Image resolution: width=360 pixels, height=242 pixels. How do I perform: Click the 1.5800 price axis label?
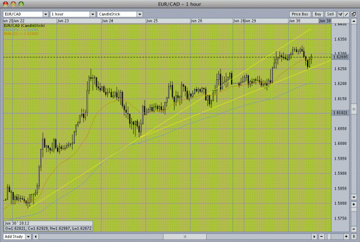340,203
